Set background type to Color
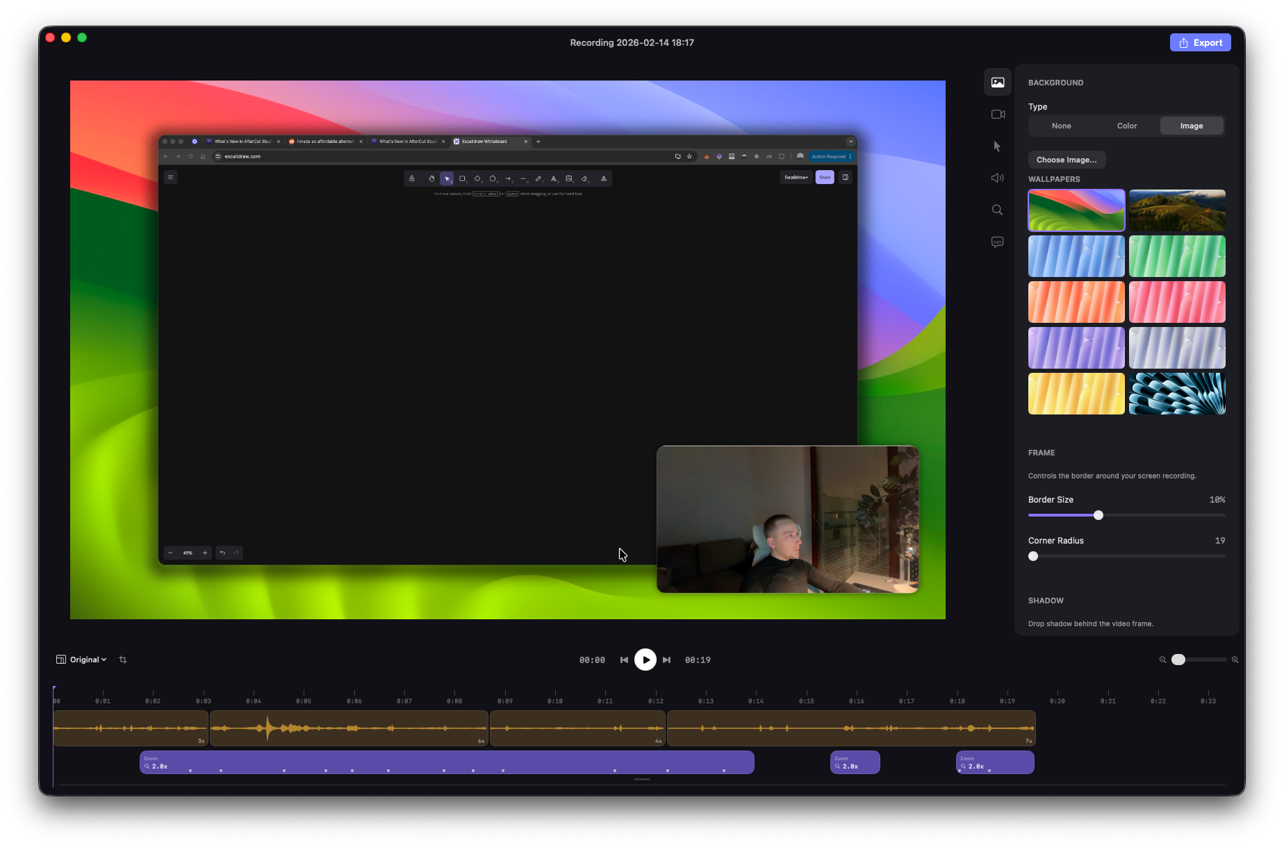 click(x=1126, y=126)
